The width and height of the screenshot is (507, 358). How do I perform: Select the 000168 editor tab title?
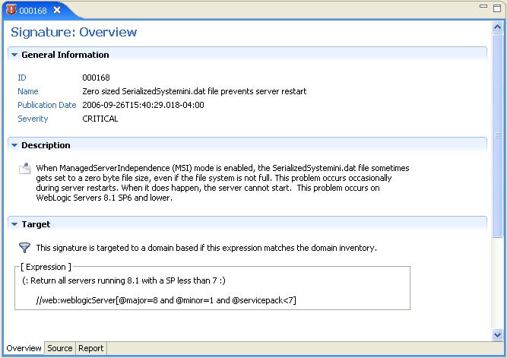click(33, 11)
